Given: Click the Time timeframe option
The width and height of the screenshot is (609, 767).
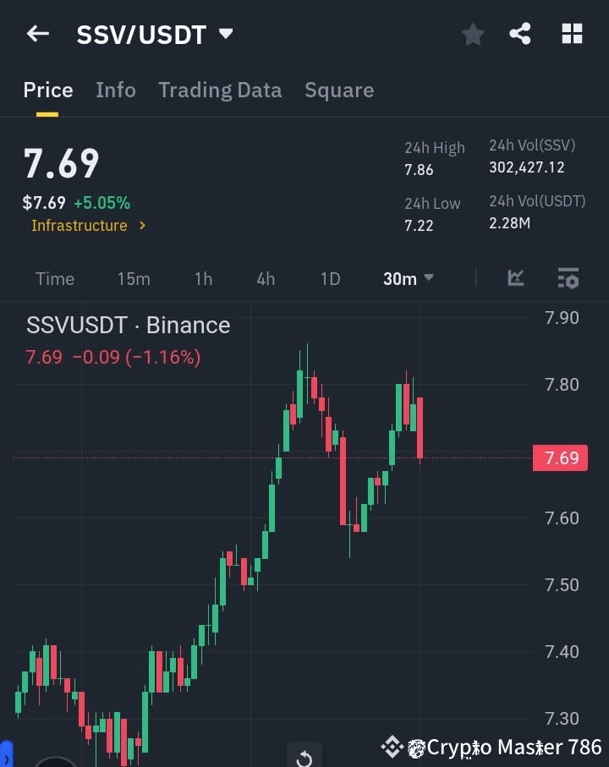Looking at the screenshot, I should pos(54,278).
